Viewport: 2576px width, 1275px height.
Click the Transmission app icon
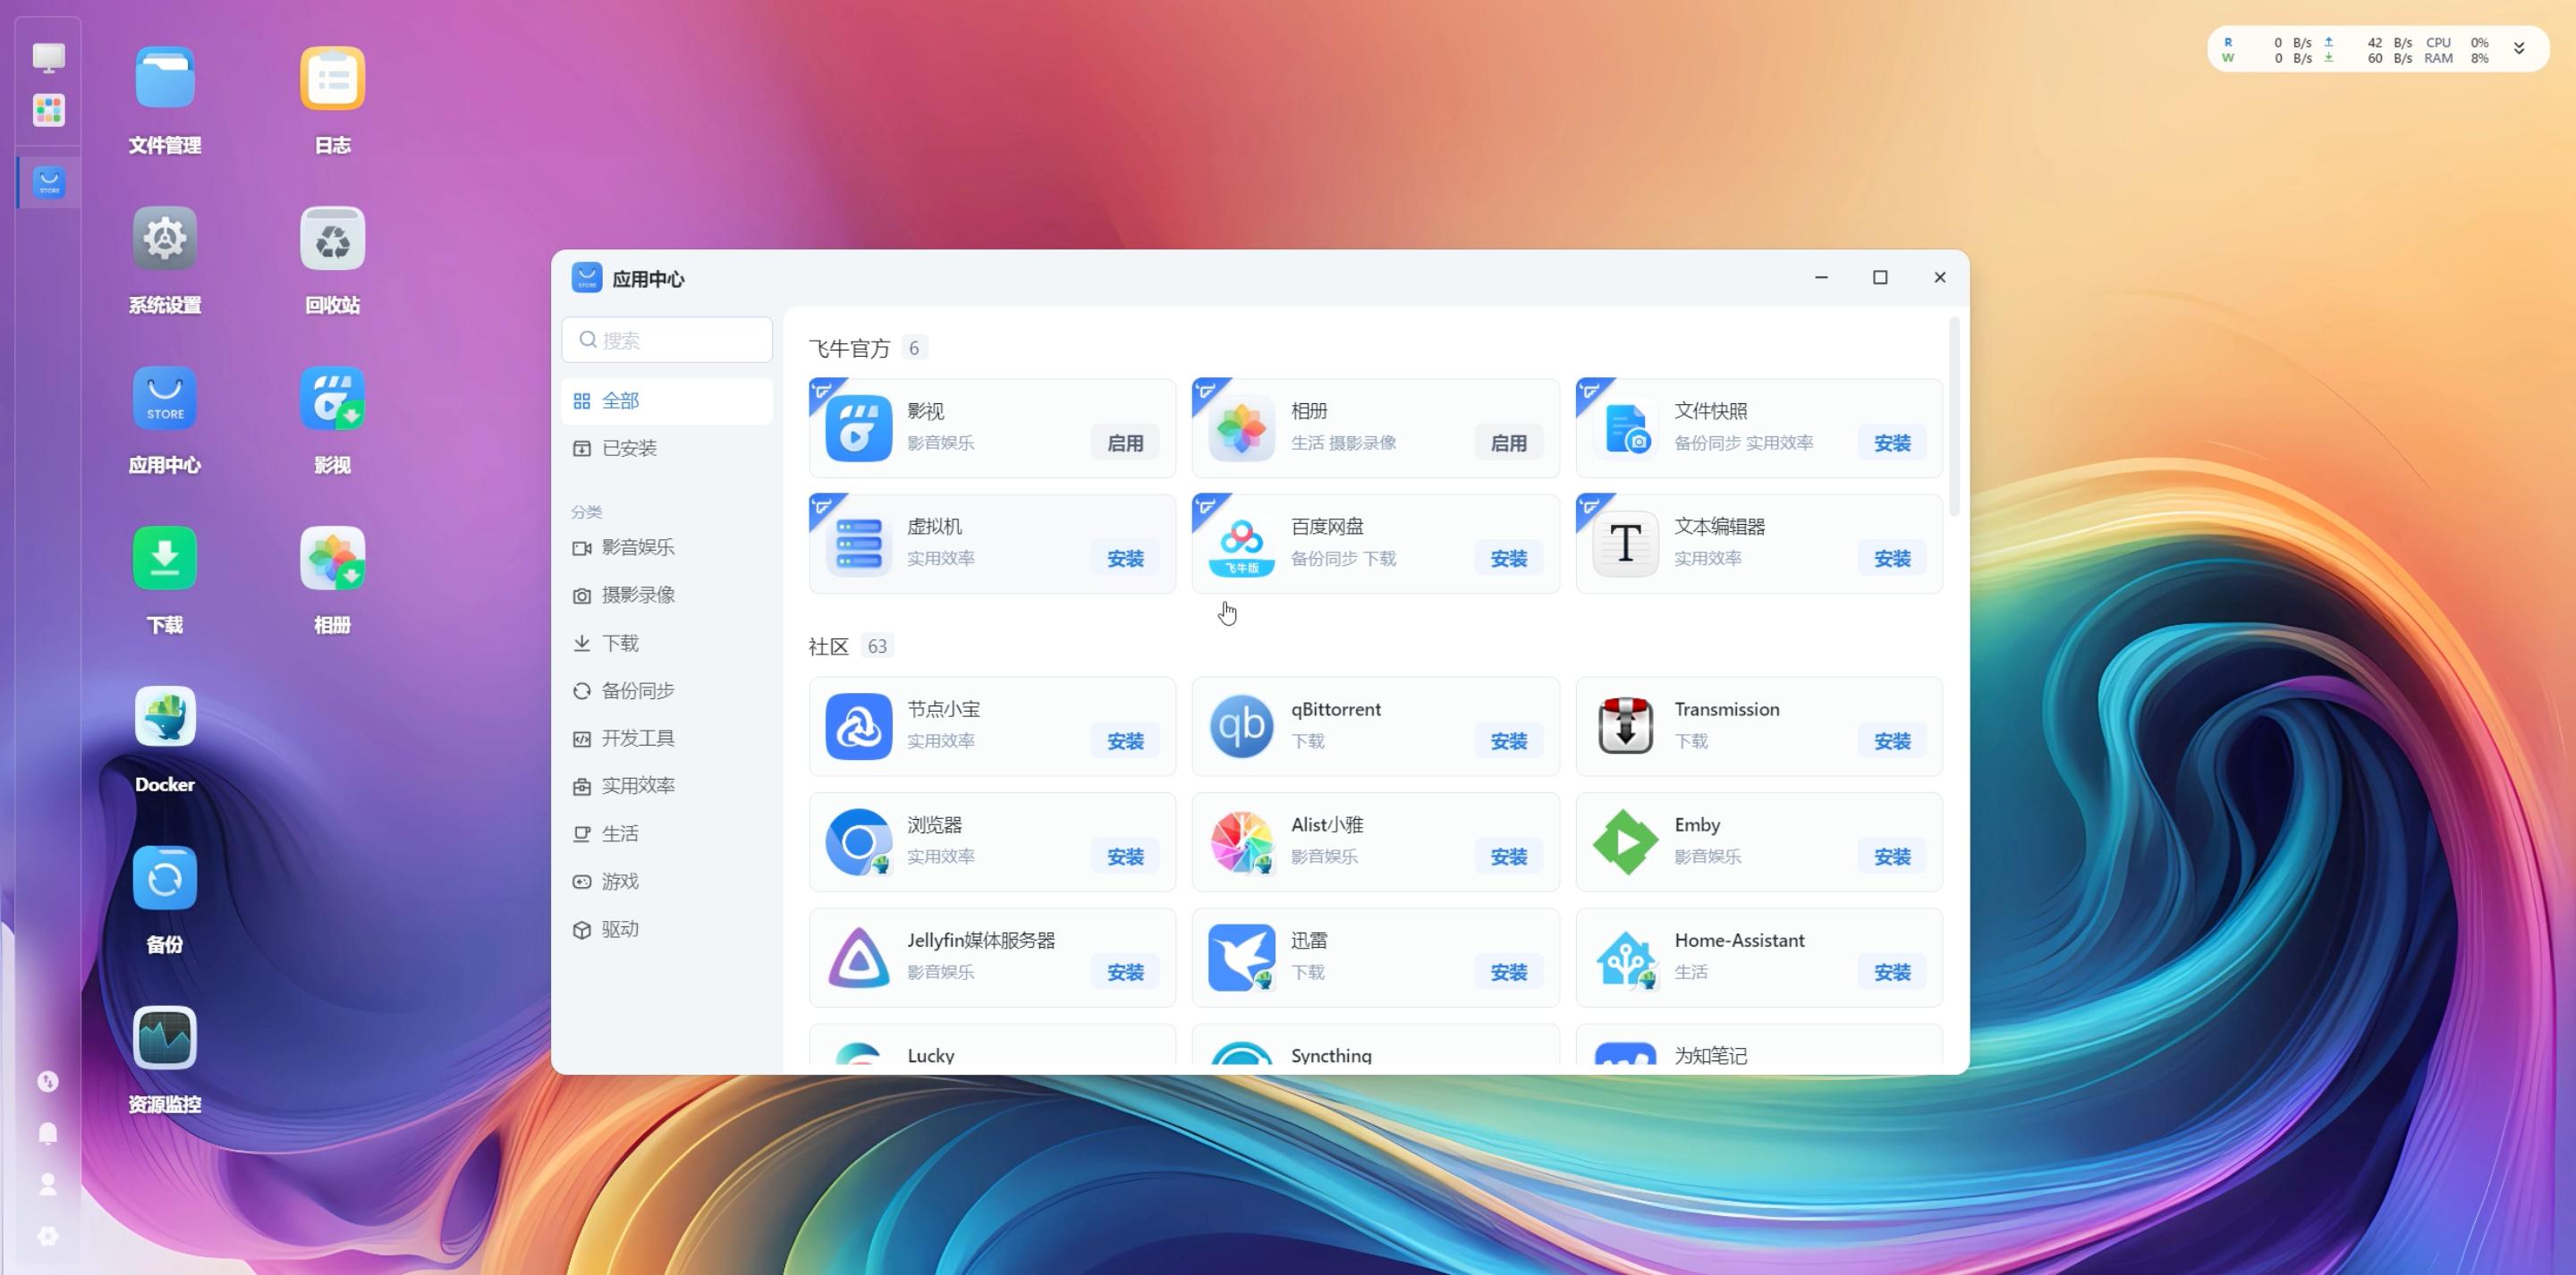point(1625,726)
